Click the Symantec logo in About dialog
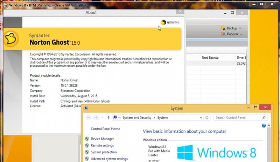Viewport: 280px width, 162px height. (170, 22)
